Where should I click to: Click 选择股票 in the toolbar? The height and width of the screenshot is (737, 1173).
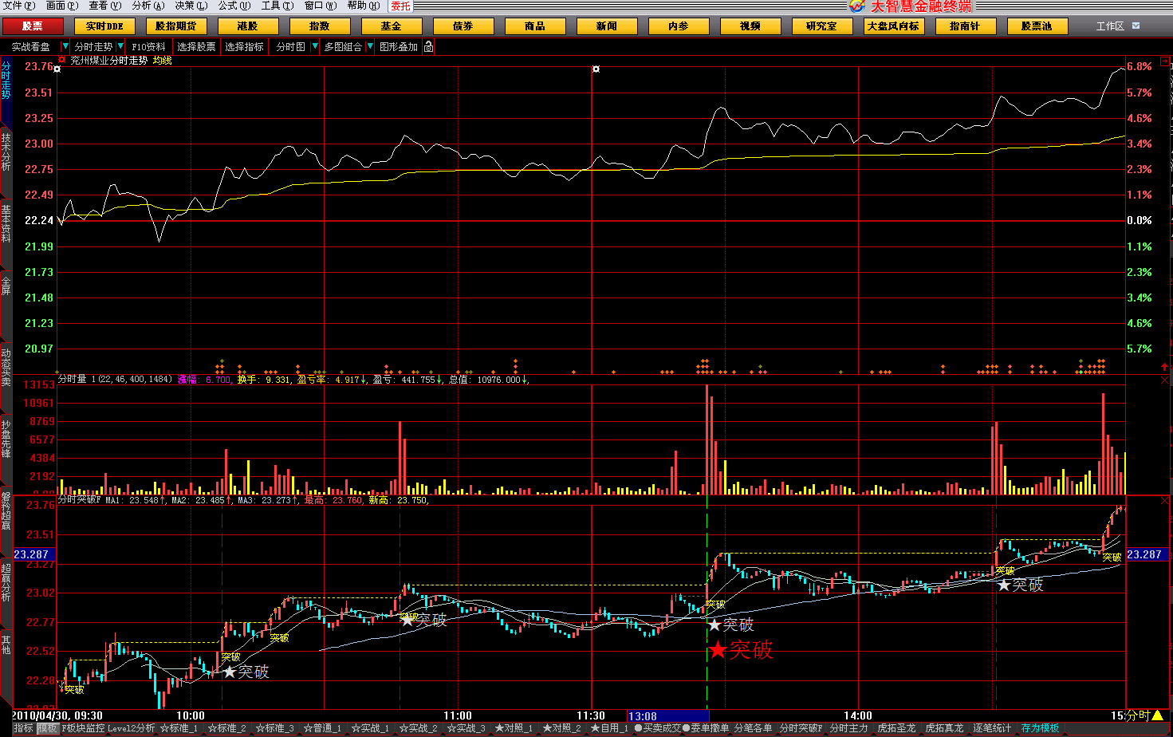196,47
